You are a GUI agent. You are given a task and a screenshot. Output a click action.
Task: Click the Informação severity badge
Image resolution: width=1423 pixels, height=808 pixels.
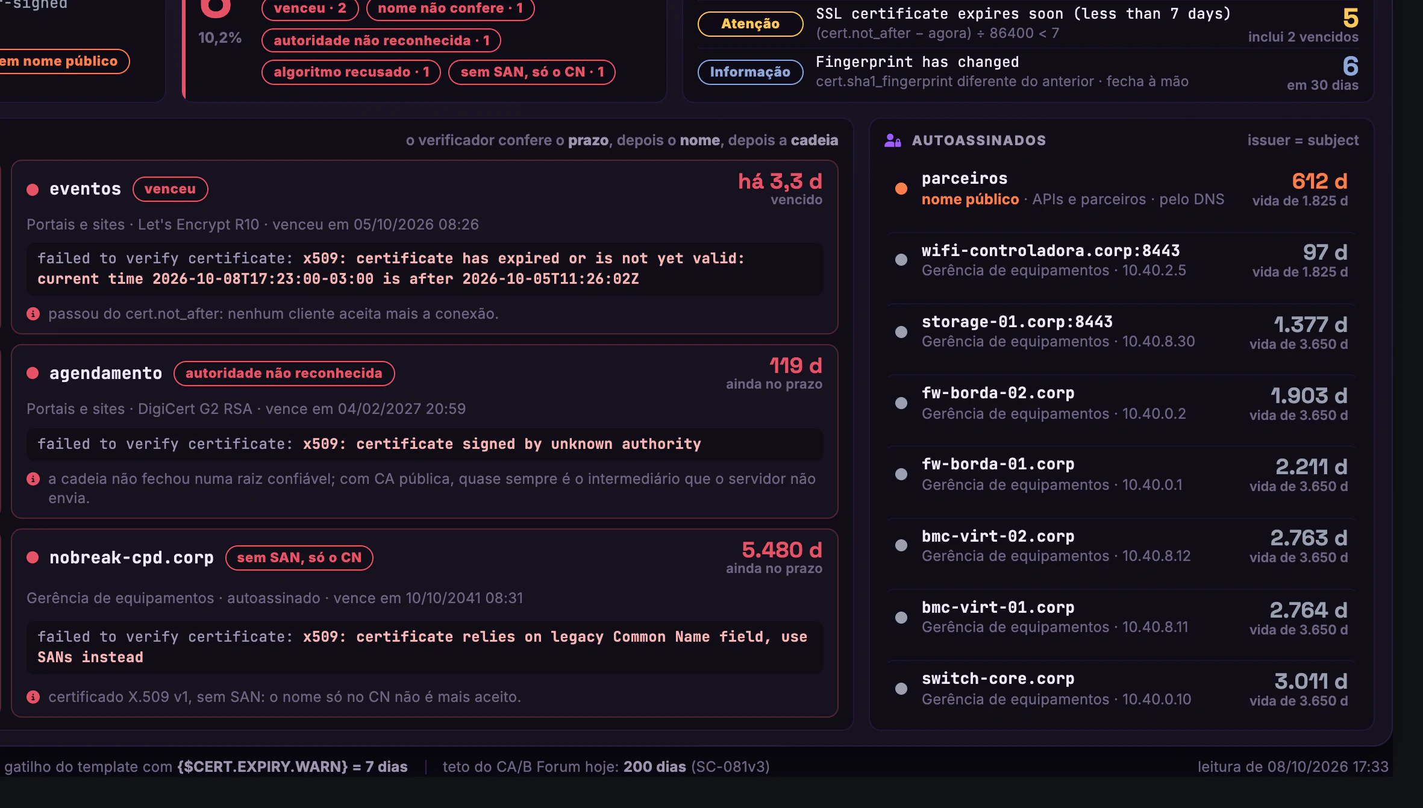750,72
